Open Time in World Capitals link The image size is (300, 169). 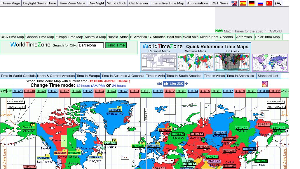[18, 76]
